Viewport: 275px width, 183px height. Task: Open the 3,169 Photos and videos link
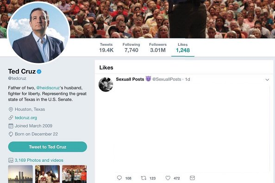(39, 160)
